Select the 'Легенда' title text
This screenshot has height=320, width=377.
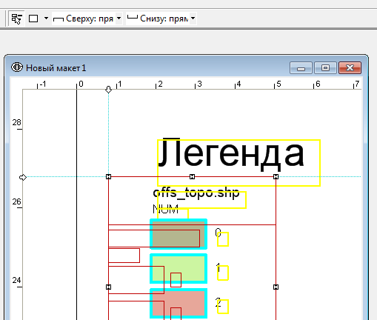coord(231,154)
